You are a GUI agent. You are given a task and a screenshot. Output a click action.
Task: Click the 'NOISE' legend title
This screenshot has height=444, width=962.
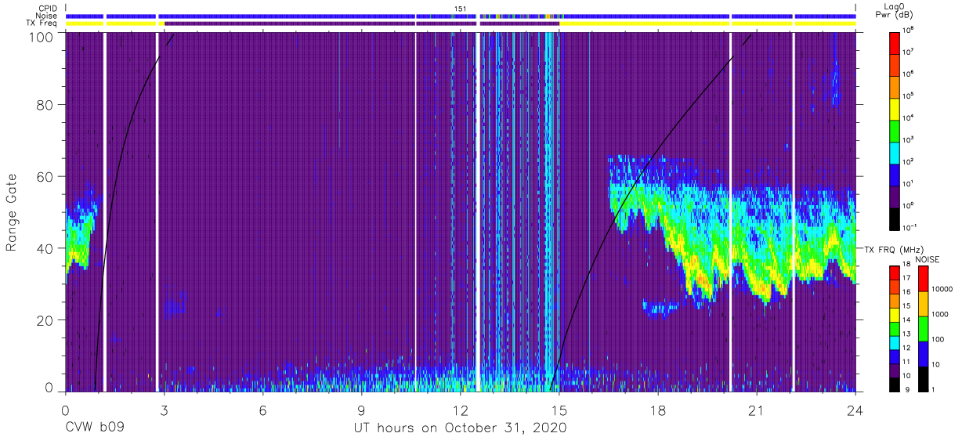[x=928, y=259]
